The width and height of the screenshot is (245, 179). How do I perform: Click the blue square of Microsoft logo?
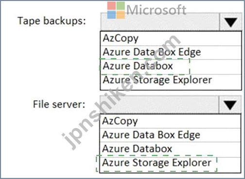pyautogui.click(x=111, y=15)
